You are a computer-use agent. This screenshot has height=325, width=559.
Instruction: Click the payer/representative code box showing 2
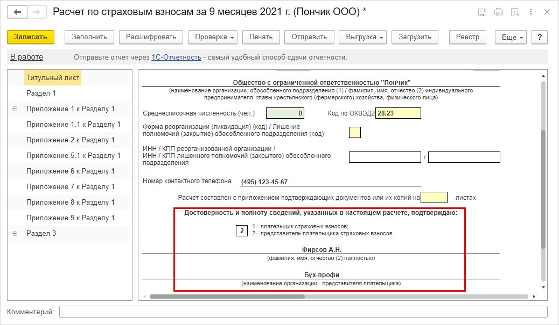tap(242, 231)
